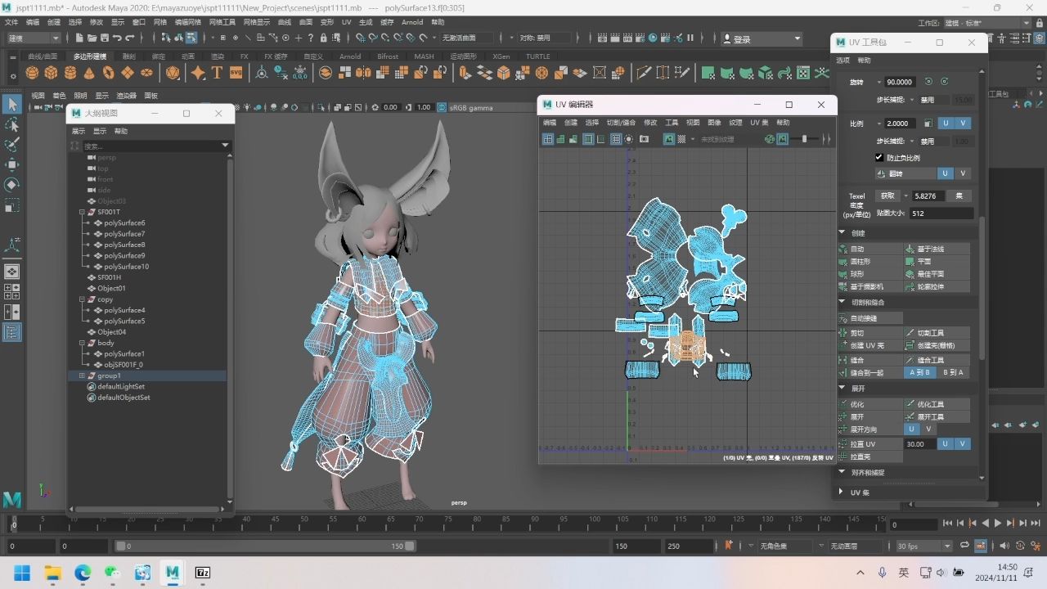Toggle unfold direction V button
This screenshot has height=589, width=1047.
click(928, 429)
